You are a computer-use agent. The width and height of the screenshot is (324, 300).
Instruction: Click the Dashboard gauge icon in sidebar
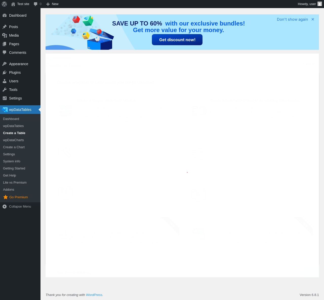click(x=5, y=15)
